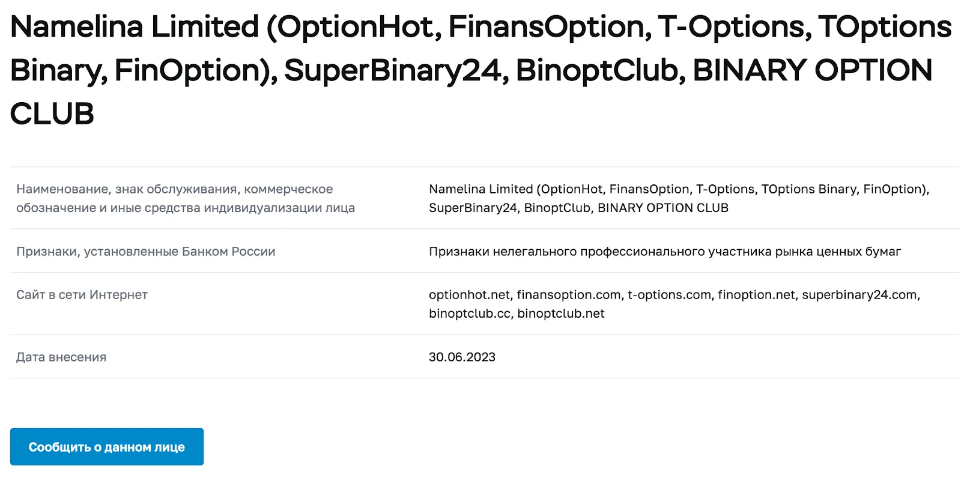Click the finoption.net site address
The width and height of the screenshot is (961, 481).
[756, 294]
